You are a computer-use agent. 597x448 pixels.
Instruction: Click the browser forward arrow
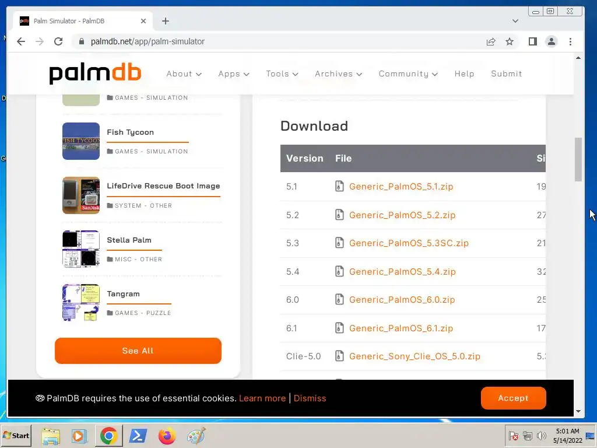(x=40, y=41)
